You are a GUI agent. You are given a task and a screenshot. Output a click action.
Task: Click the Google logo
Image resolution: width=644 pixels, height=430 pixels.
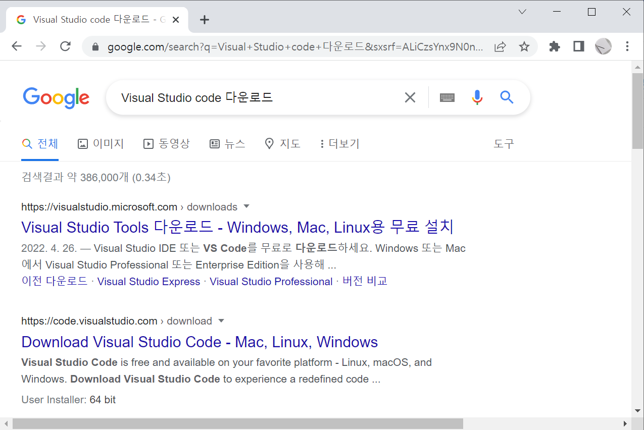(x=56, y=98)
